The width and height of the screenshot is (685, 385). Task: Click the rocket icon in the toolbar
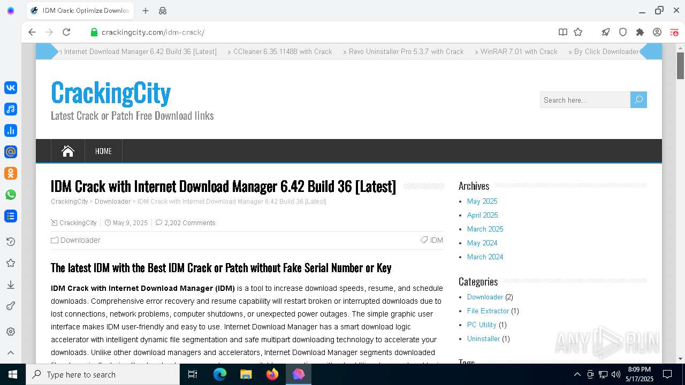point(606,32)
